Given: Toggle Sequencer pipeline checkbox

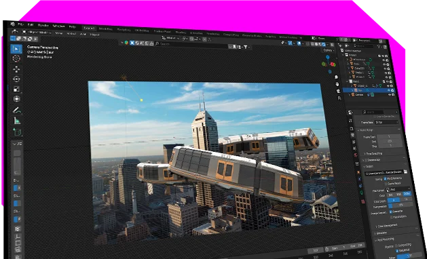Looking at the screenshot, I should (x=397, y=251).
